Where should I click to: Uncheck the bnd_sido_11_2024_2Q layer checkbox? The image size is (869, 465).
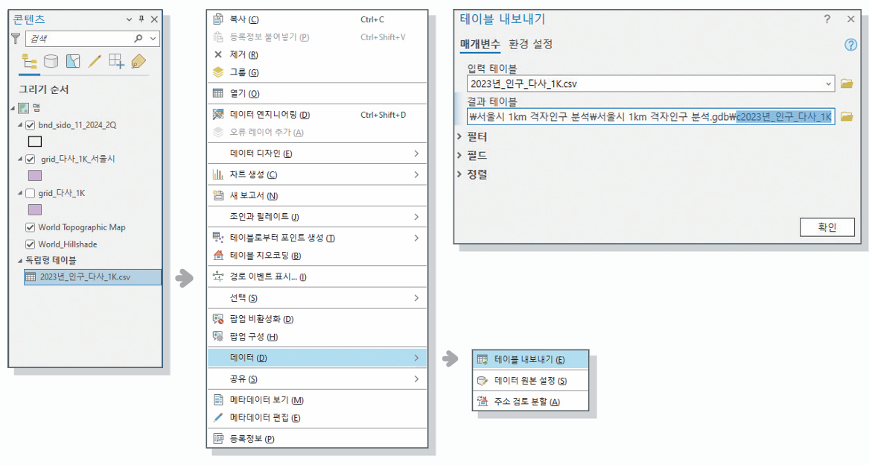31,125
